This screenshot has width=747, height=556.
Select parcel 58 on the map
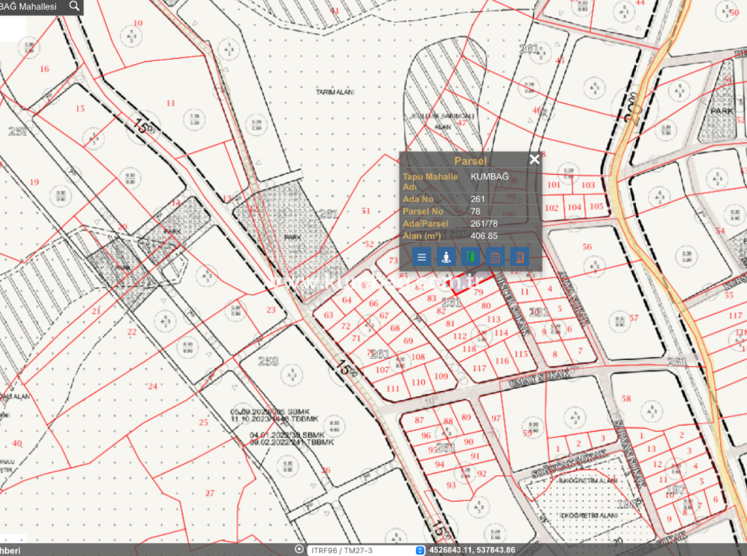click(626, 399)
